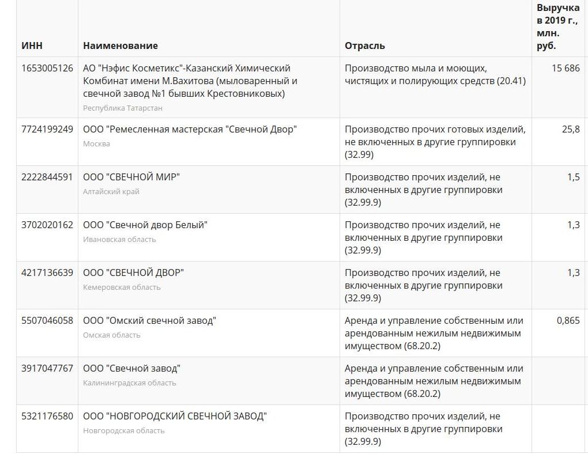Open ООО "Свечной двор Белый" entry
Image resolution: width=588 pixels, height=454 pixels.
[145, 225]
